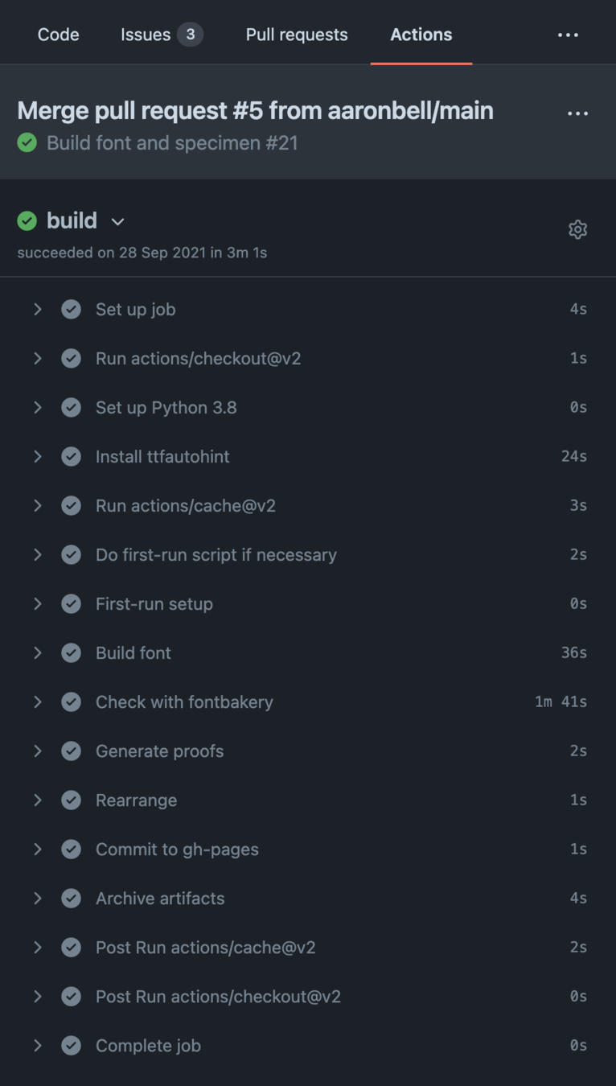The width and height of the screenshot is (616, 1086).
Task: Open build job settings gear
Action: (577, 230)
